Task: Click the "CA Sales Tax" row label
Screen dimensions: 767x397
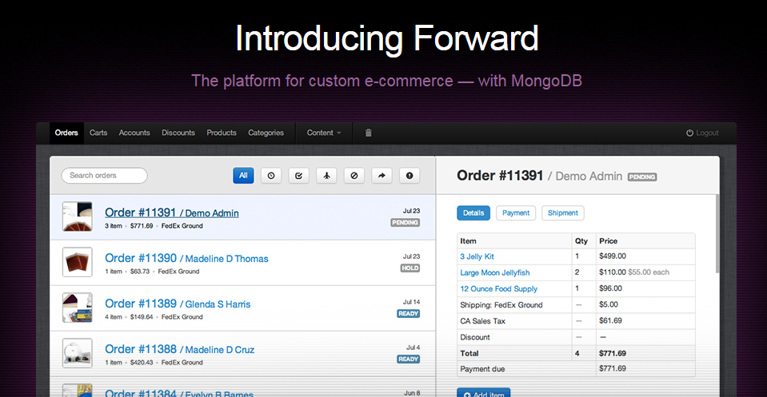Action: 482,321
